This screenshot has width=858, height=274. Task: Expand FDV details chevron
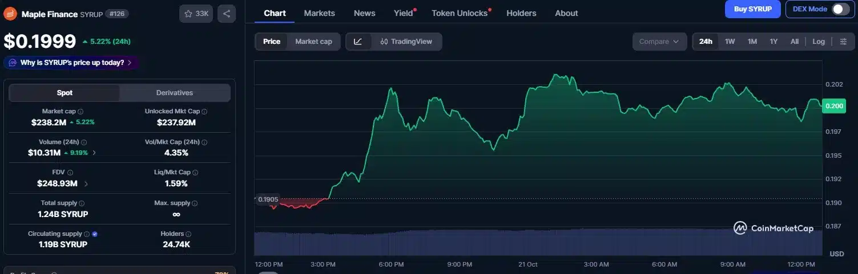(x=86, y=183)
